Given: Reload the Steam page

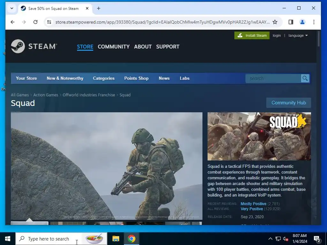Looking at the screenshot, I should [35, 22].
